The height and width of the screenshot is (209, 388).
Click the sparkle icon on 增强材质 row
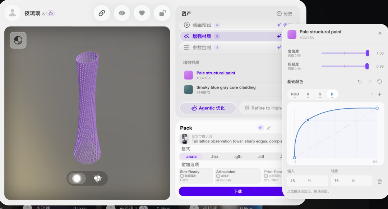[279, 36]
